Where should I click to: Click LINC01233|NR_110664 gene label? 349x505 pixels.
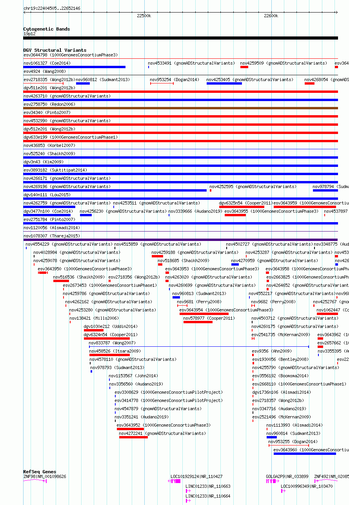coord(208,496)
